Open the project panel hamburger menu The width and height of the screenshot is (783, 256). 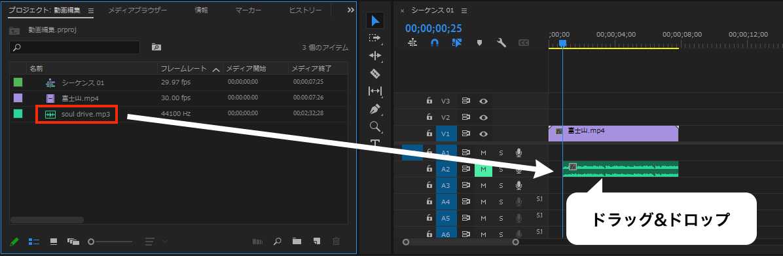pyautogui.click(x=90, y=10)
